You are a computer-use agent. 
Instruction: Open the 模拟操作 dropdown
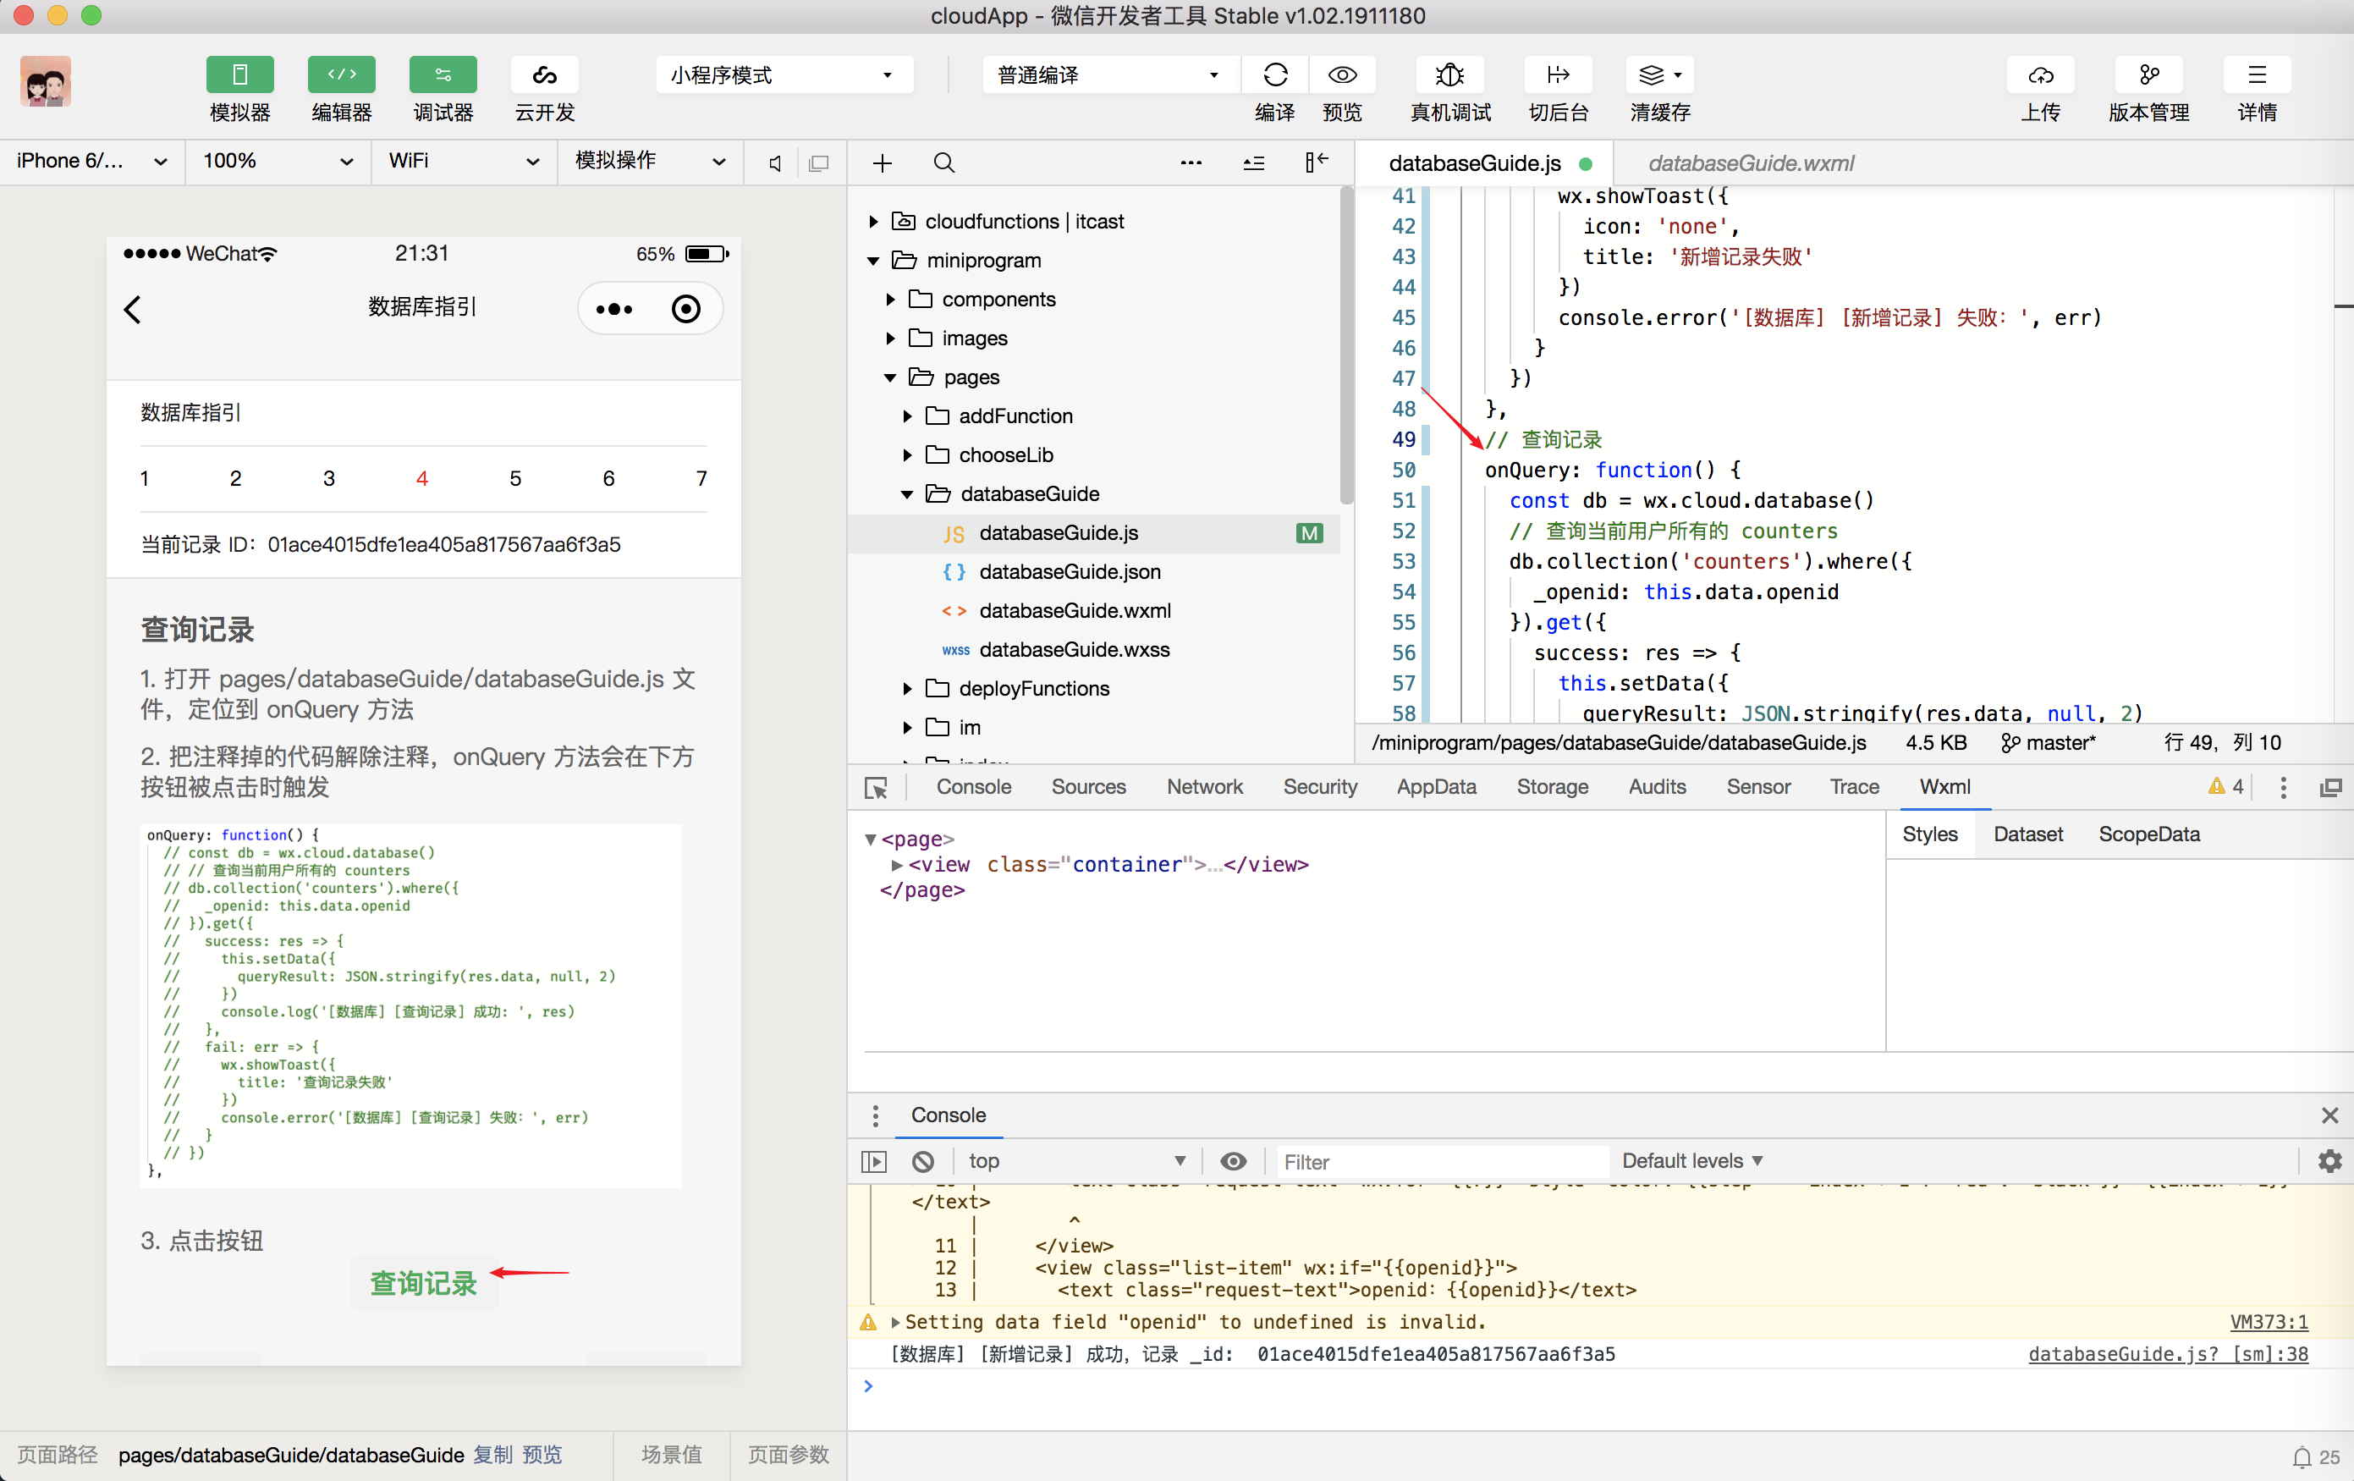pyautogui.click(x=650, y=162)
